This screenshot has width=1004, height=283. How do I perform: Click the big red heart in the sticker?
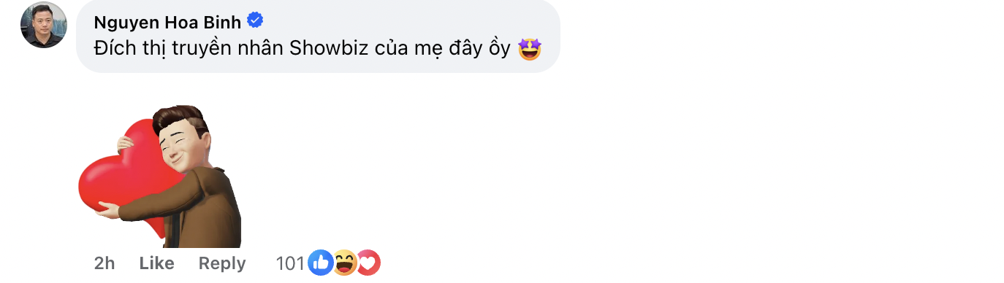click(121, 179)
